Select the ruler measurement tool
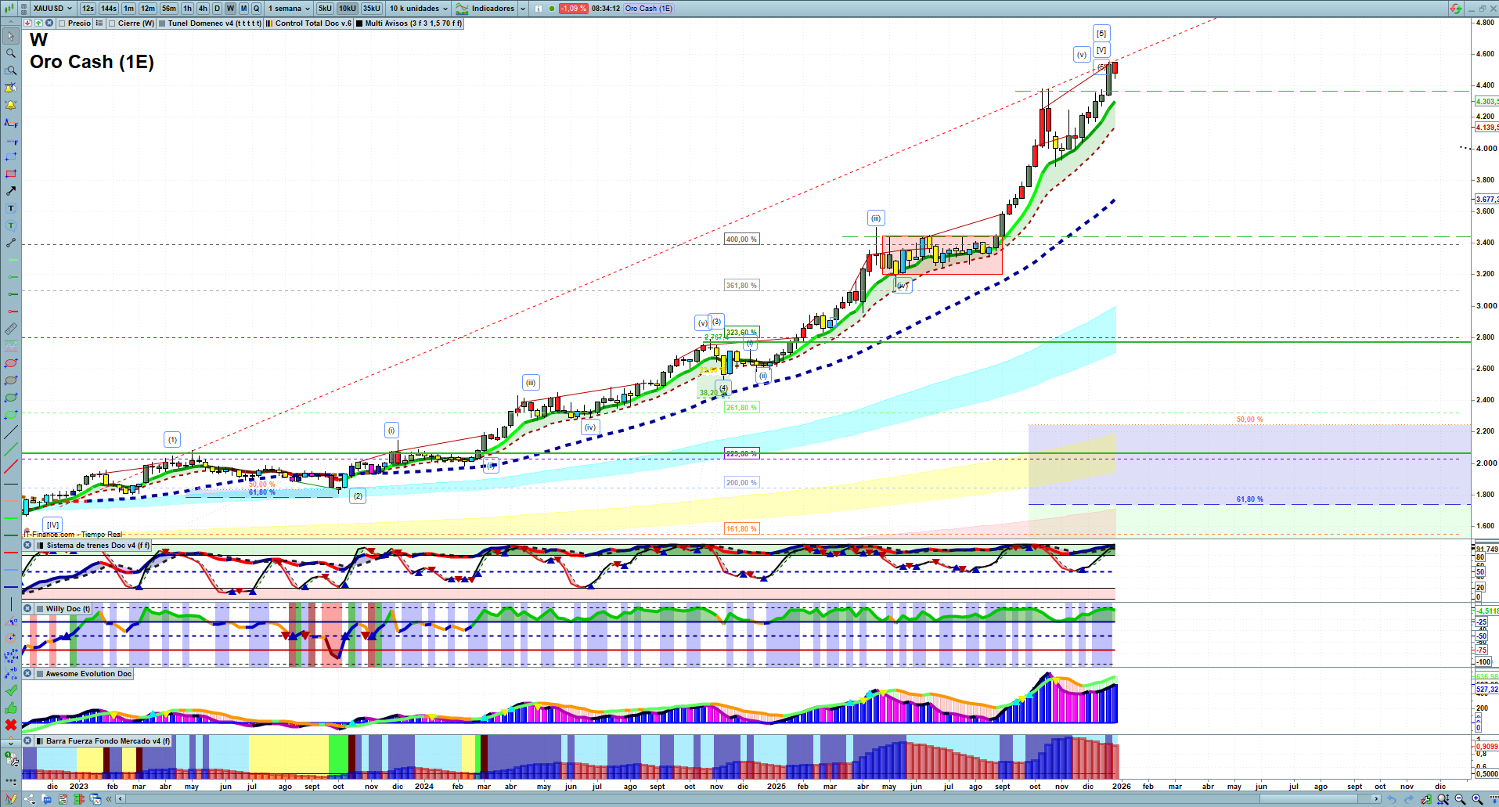Screen dimensions: 1499x807 pos(11,329)
